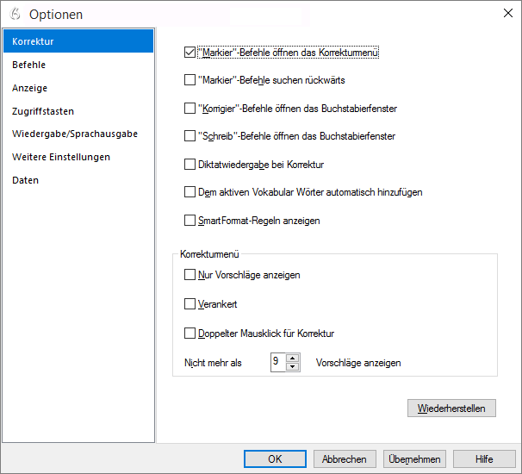Check "Schreib"-Befehle öffnen das Buchstabierfenster
Image resolution: width=522 pixels, height=474 pixels.
(x=190, y=136)
